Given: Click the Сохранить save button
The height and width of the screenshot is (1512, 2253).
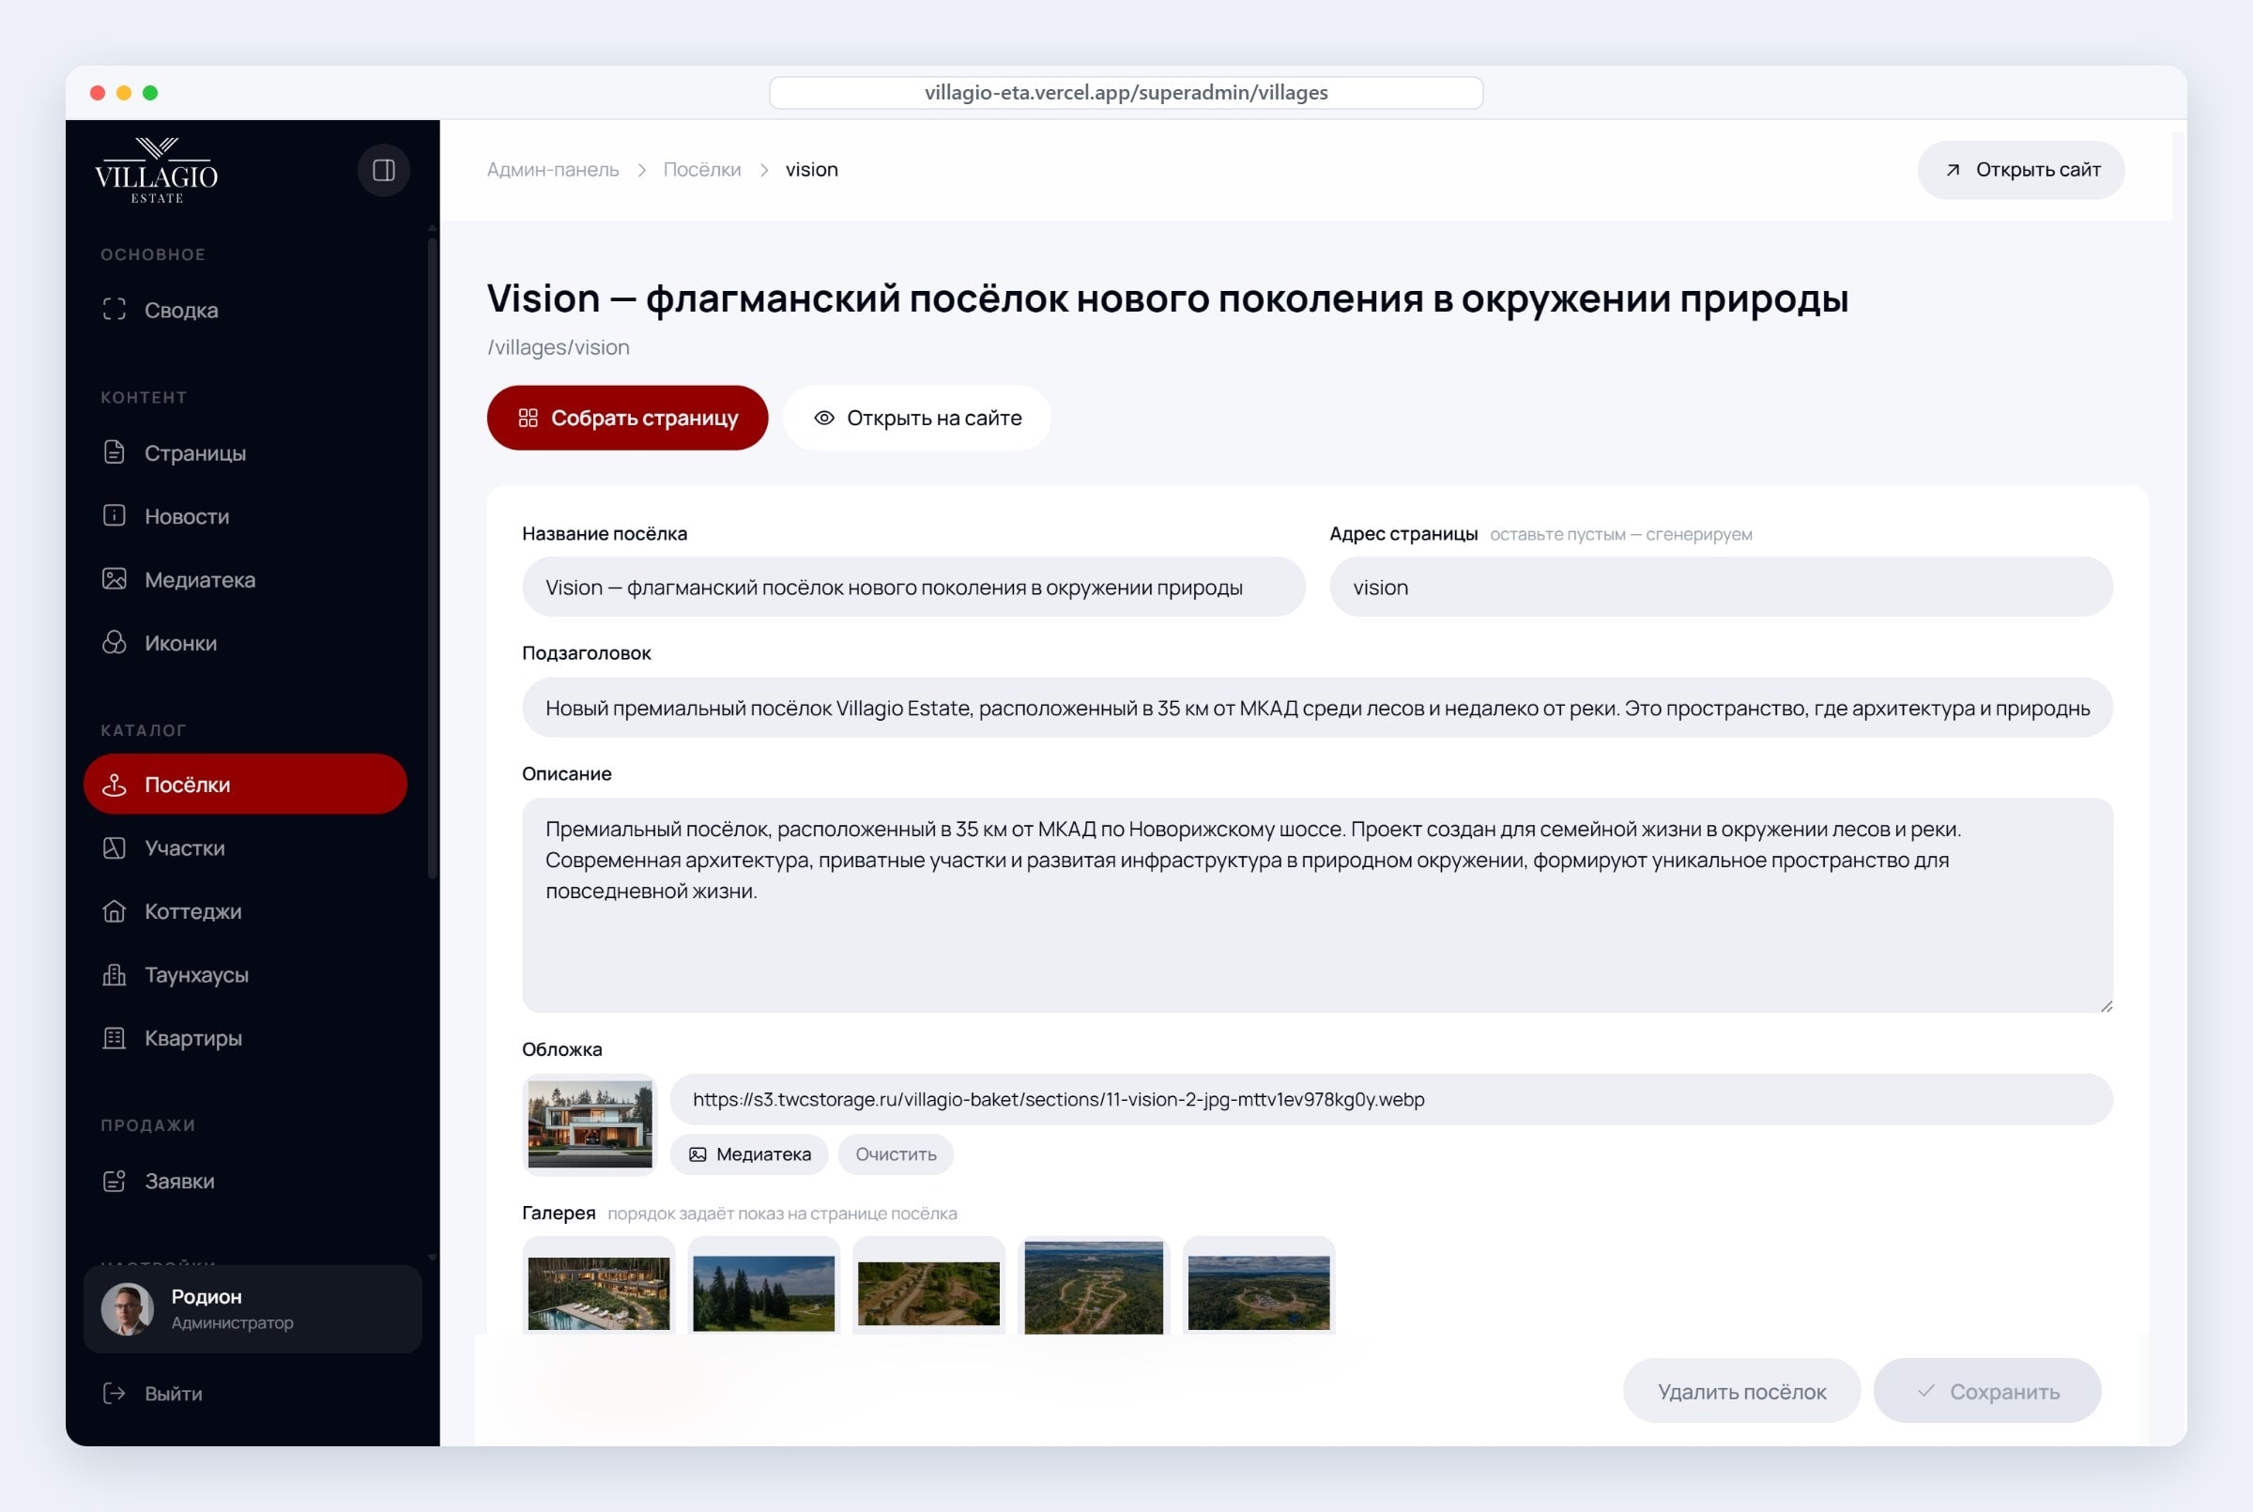Looking at the screenshot, I should [1987, 1392].
